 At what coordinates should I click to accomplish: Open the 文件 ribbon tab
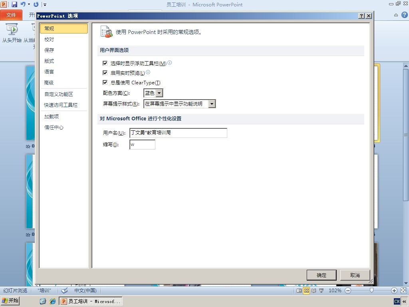click(11, 15)
